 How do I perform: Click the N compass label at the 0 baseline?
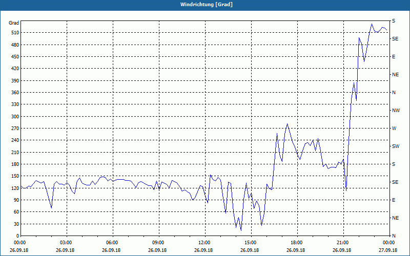click(394, 236)
